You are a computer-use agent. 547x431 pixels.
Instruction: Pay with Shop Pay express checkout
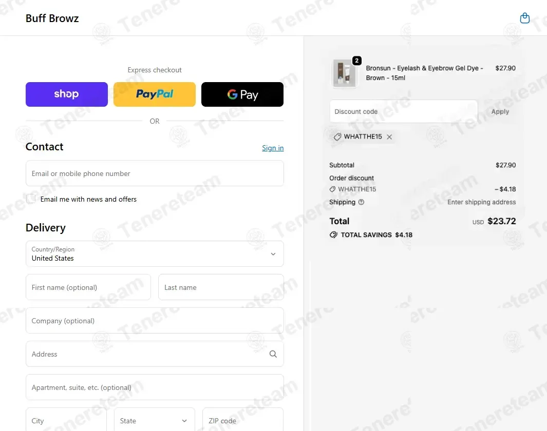[x=67, y=94]
